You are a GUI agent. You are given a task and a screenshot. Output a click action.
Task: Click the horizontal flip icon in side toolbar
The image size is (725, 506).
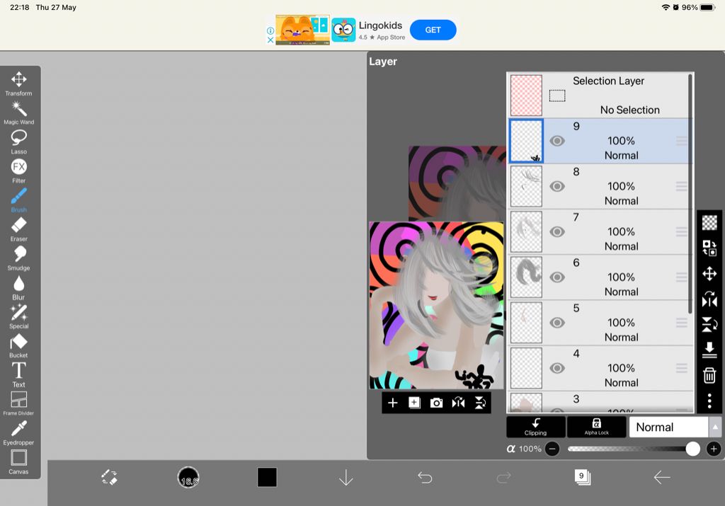(x=709, y=299)
